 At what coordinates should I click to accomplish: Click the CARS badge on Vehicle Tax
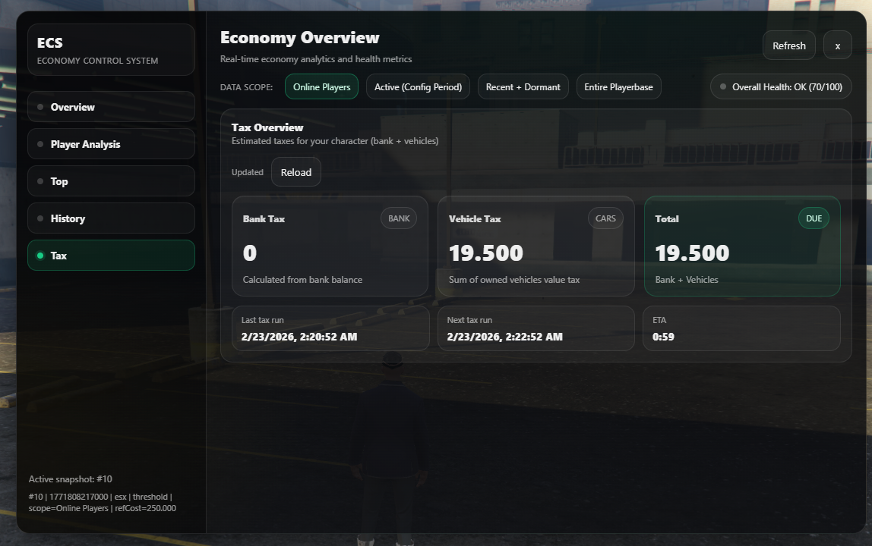click(605, 218)
